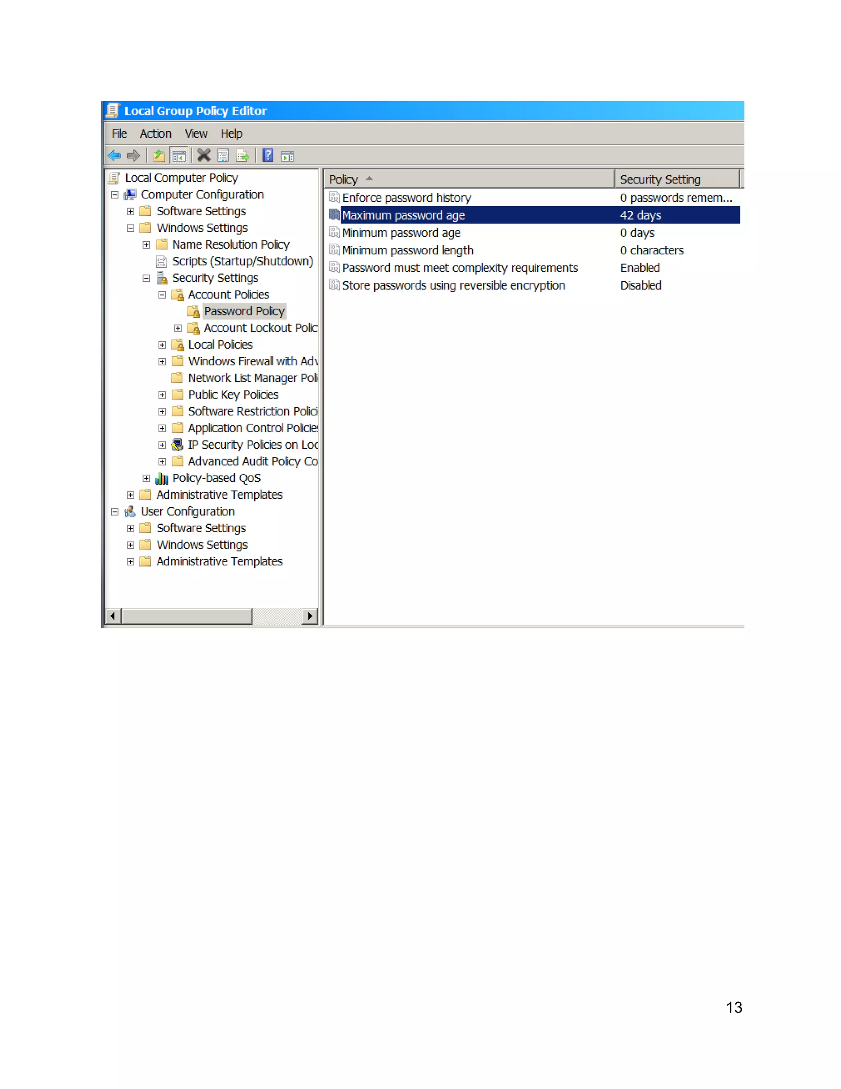
Task: Open Properties via toolbar icon
Action: point(223,156)
